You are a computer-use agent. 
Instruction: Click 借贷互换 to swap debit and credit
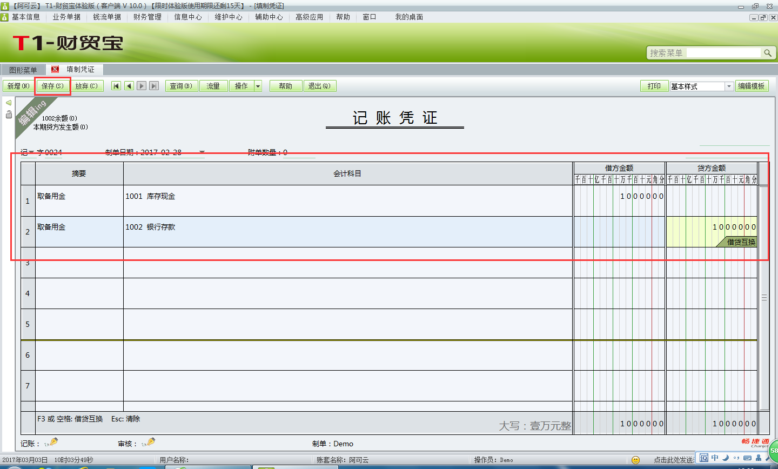740,243
